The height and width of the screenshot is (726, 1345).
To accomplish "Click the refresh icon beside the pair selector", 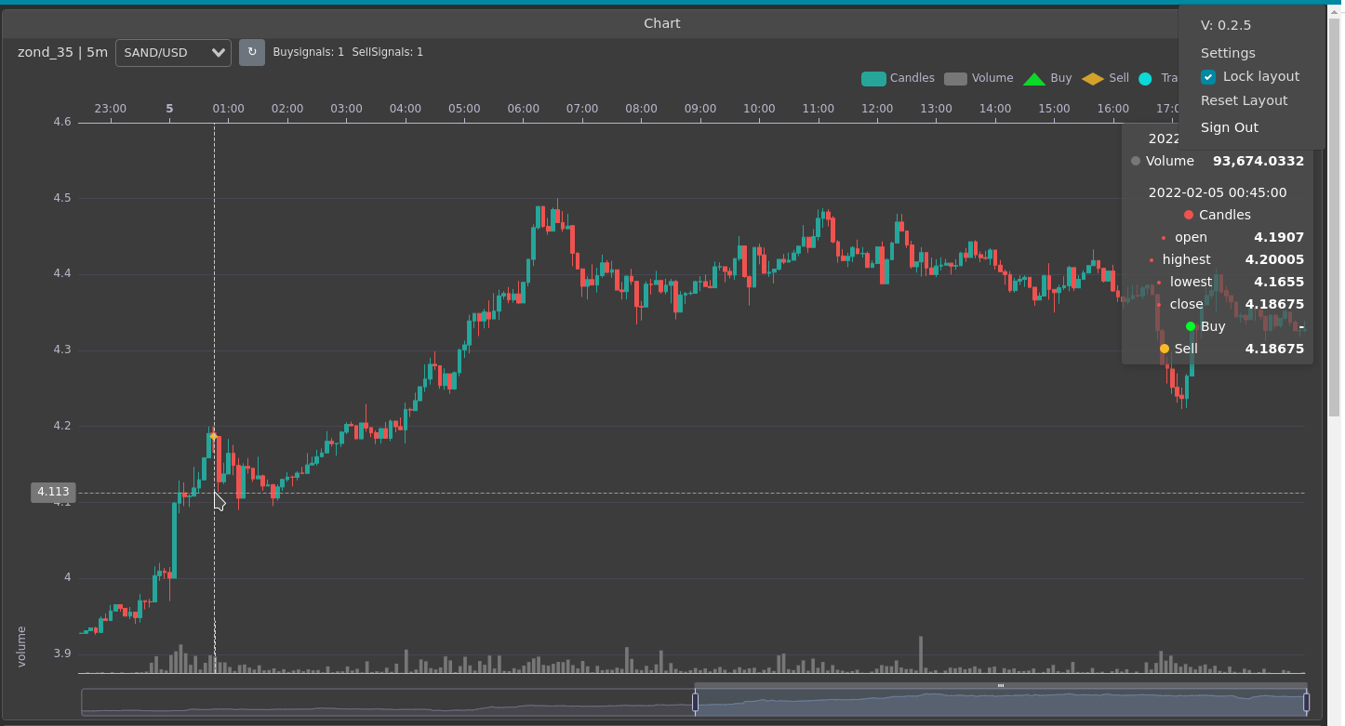I will 251,52.
